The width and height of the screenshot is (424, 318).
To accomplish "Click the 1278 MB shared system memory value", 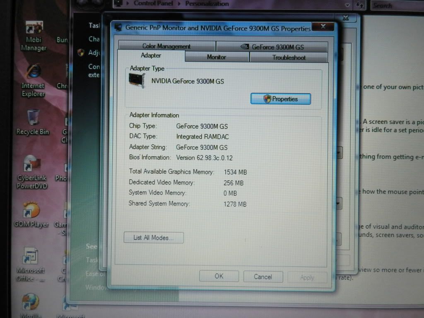I will pyautogui.click(x=235, y=204).
